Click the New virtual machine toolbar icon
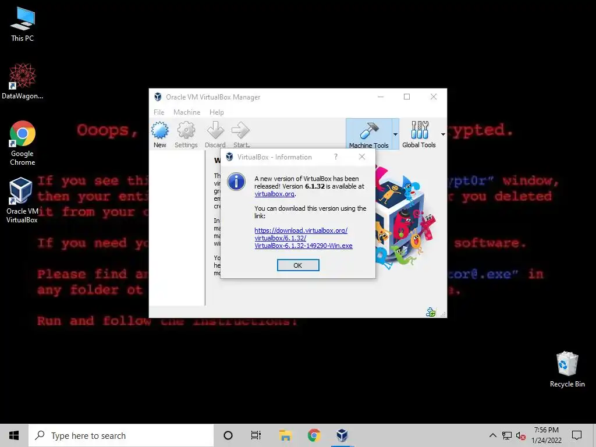This screenshot has width=596, height=447. (x=160, y=134)
